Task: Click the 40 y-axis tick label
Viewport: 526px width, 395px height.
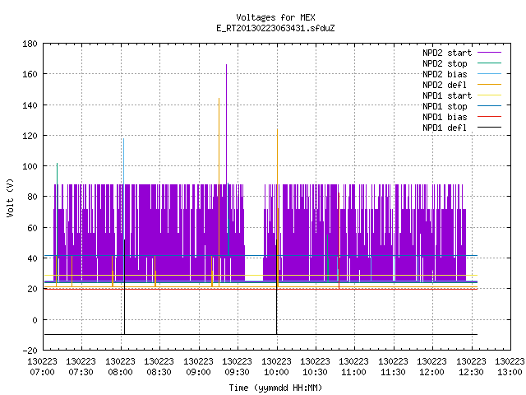Action: (x=32, y=258)
